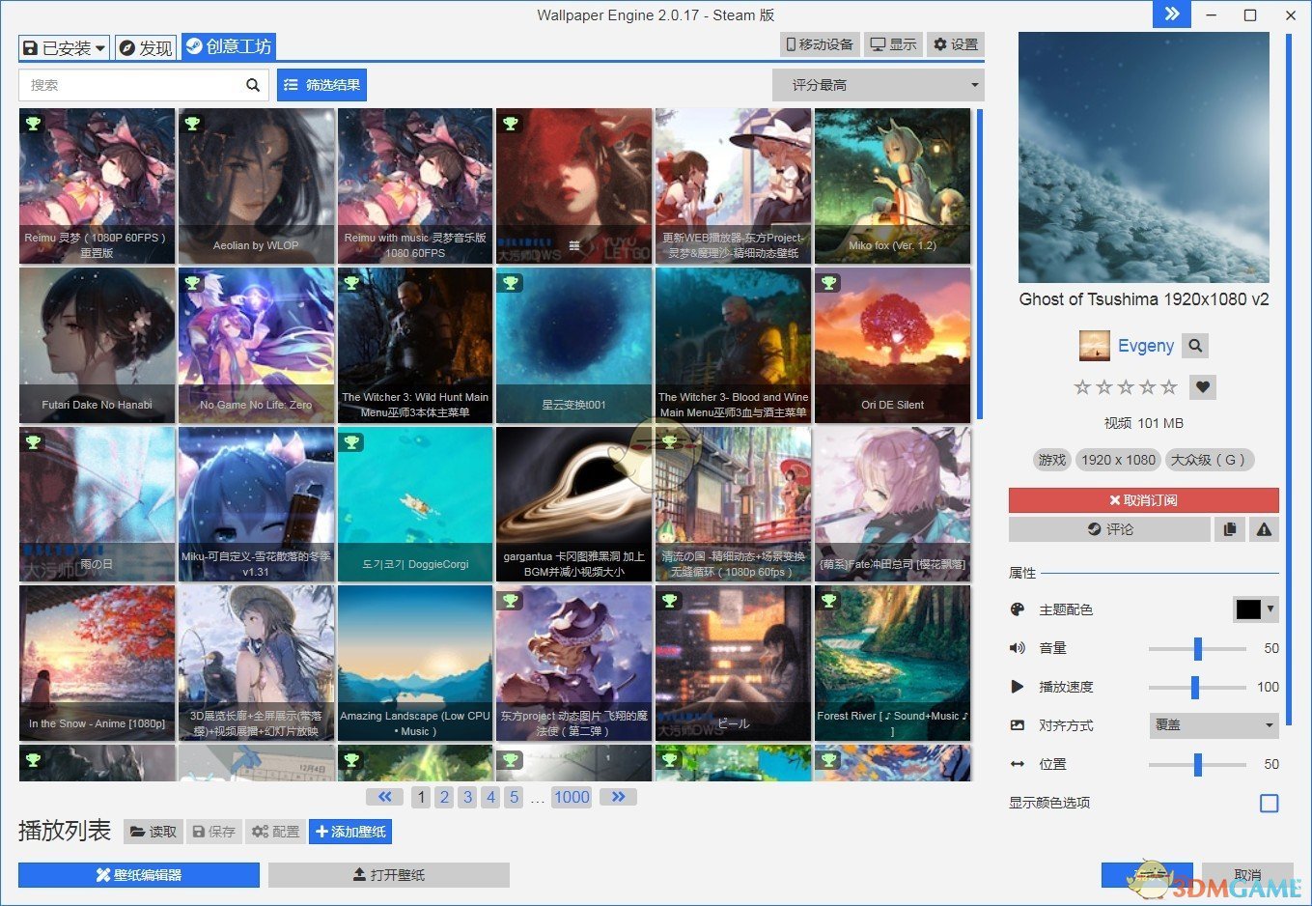The height and width of the screenshot is (906, 1312).
Task: Click the wallpaper grid's vertical scrollbar
Action: point(980,263)
